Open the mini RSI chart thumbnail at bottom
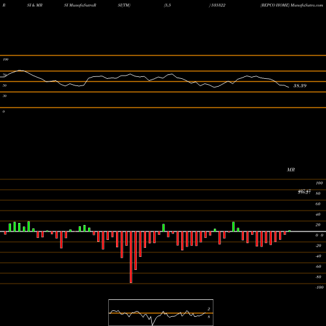326x326 pixels. [161, 312]
